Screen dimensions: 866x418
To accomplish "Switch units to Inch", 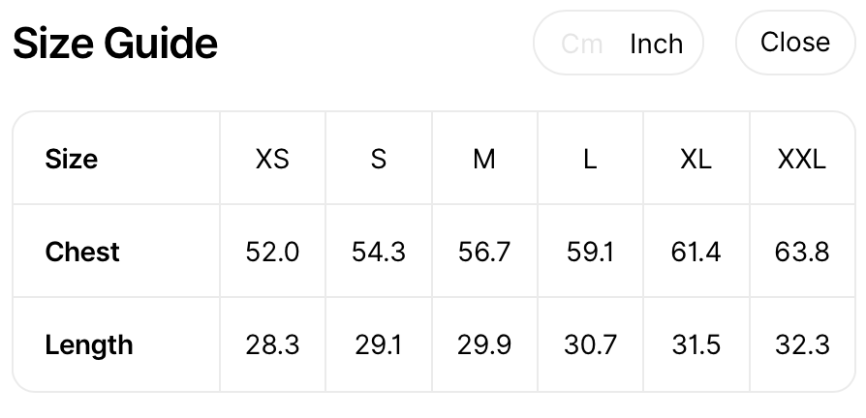I will pos(656,44).
